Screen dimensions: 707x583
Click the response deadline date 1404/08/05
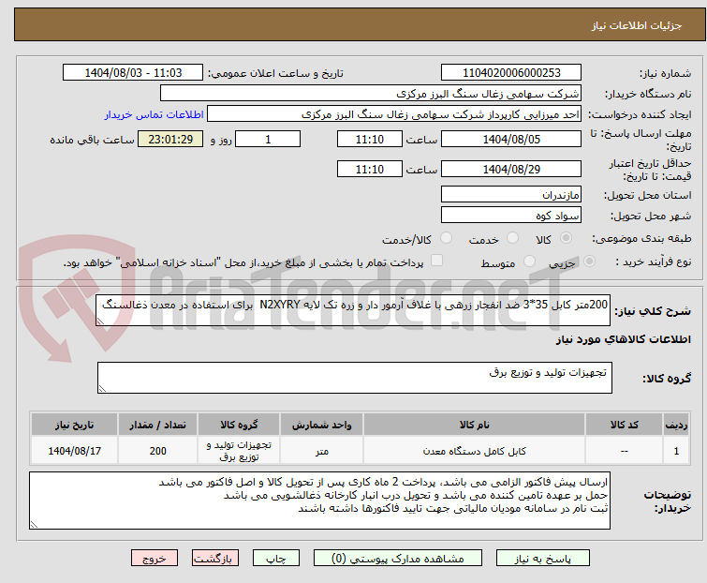tap(511, 139)
